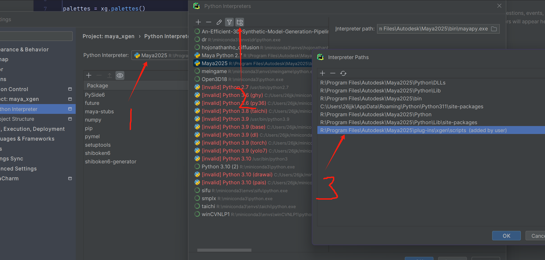Viewport: 545px width, 260px height.
Task: Toggle show early releases eye icon
Action: [x=120, y=75]
